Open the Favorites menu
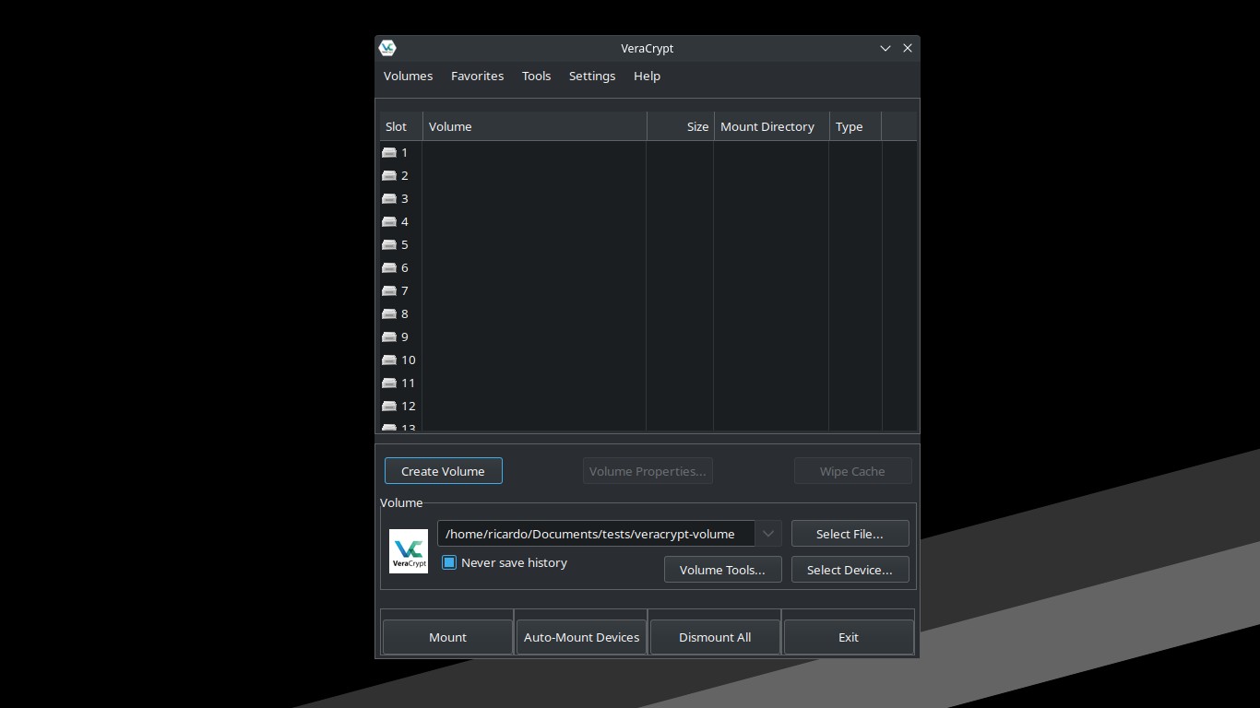This screenshot has height=708, width=1260. tap(477, 77)
